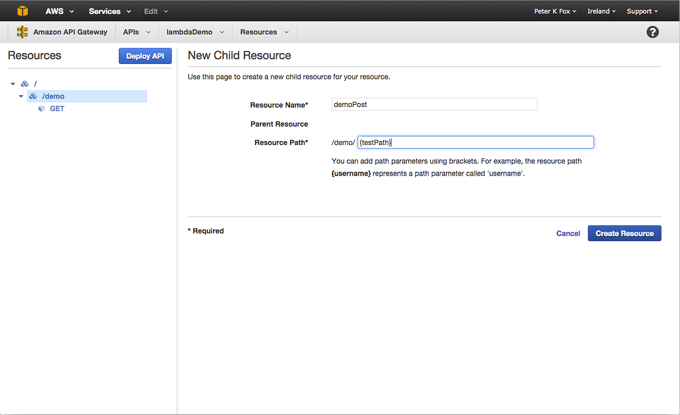Open the Support dropdown
The image size is (680, 415).
tap(641, 11)
